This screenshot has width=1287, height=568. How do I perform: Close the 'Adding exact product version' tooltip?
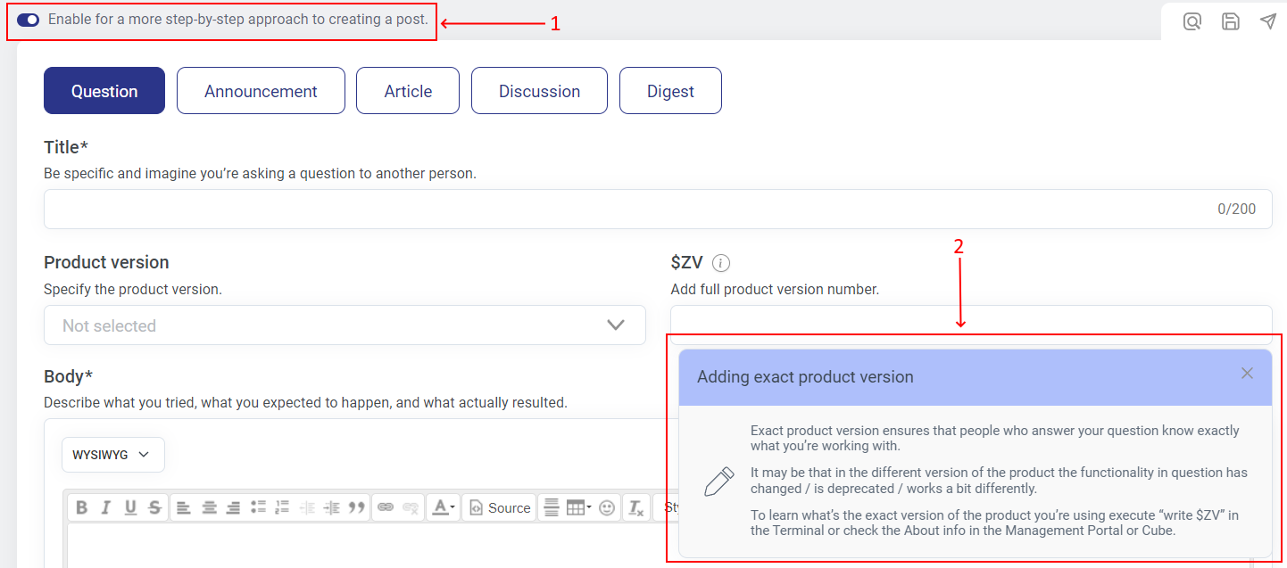(x=1247, y=374)
